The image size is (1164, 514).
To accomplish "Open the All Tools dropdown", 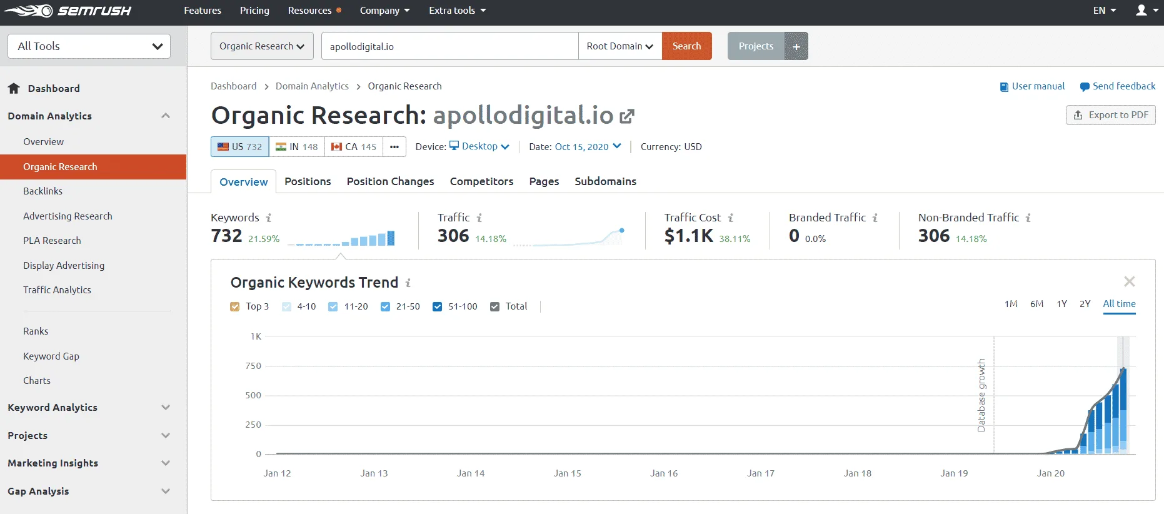I will (89, 46).
